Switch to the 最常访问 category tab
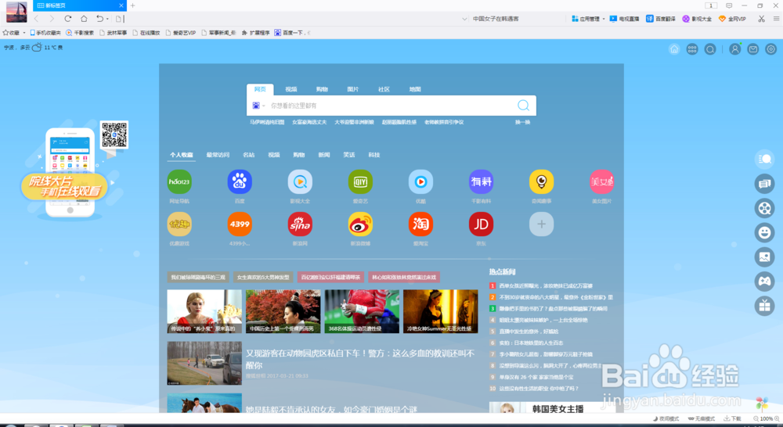The image size is (783, 427). click(218, 155)
